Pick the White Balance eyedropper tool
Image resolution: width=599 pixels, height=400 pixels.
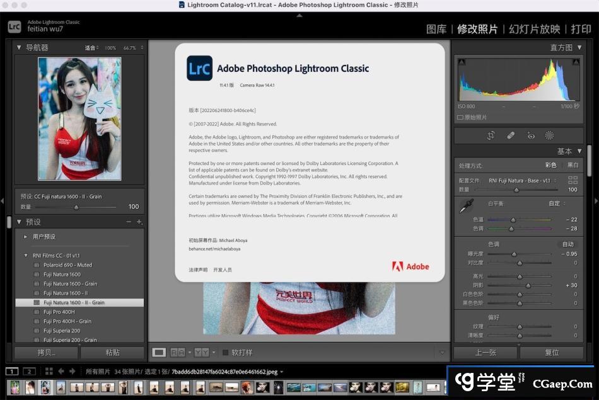tap(465, 206)
